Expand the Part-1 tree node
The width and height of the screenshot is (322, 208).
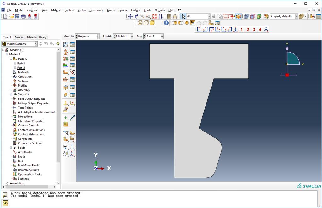[x=15, y=63]
